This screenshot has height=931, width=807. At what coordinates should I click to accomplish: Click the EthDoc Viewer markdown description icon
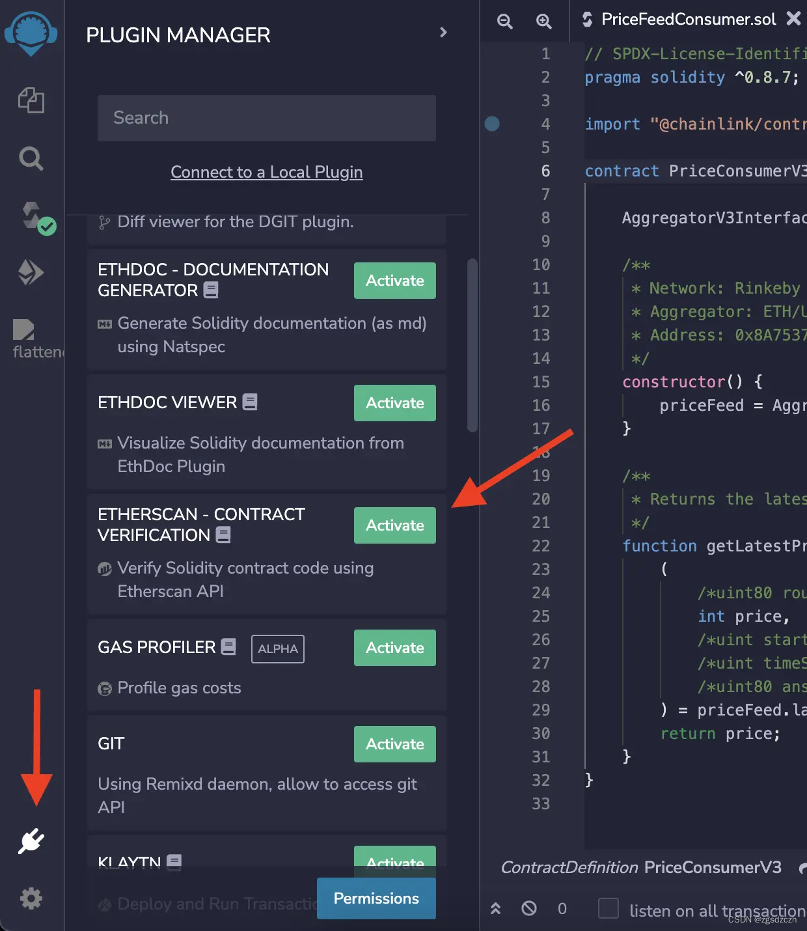[105, 443]
